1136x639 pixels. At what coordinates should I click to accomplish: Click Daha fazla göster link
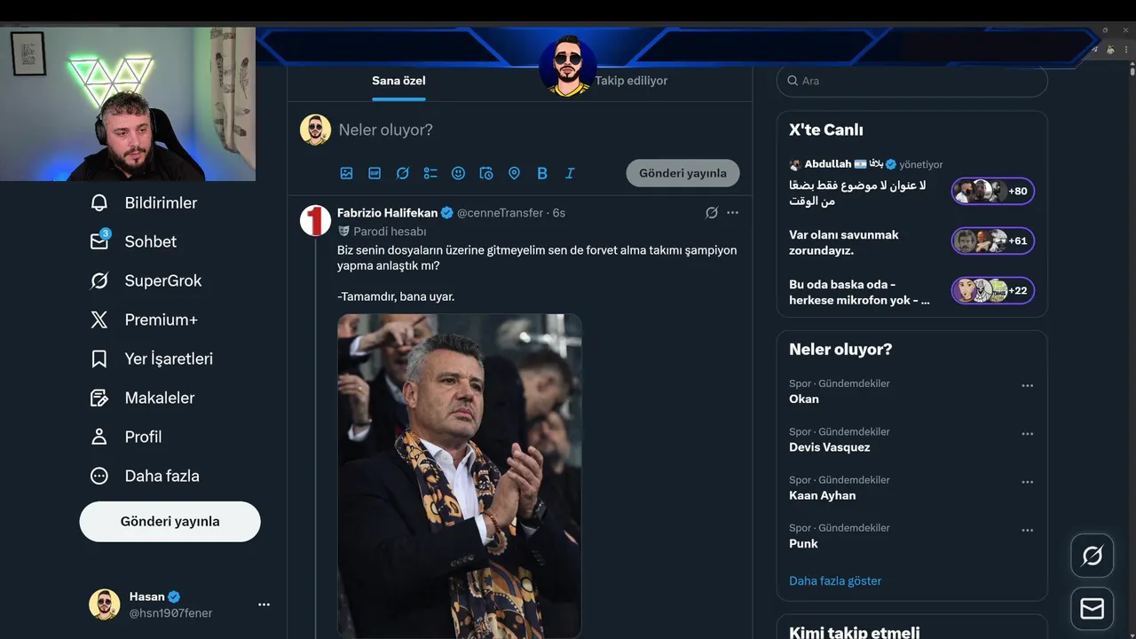835,581
